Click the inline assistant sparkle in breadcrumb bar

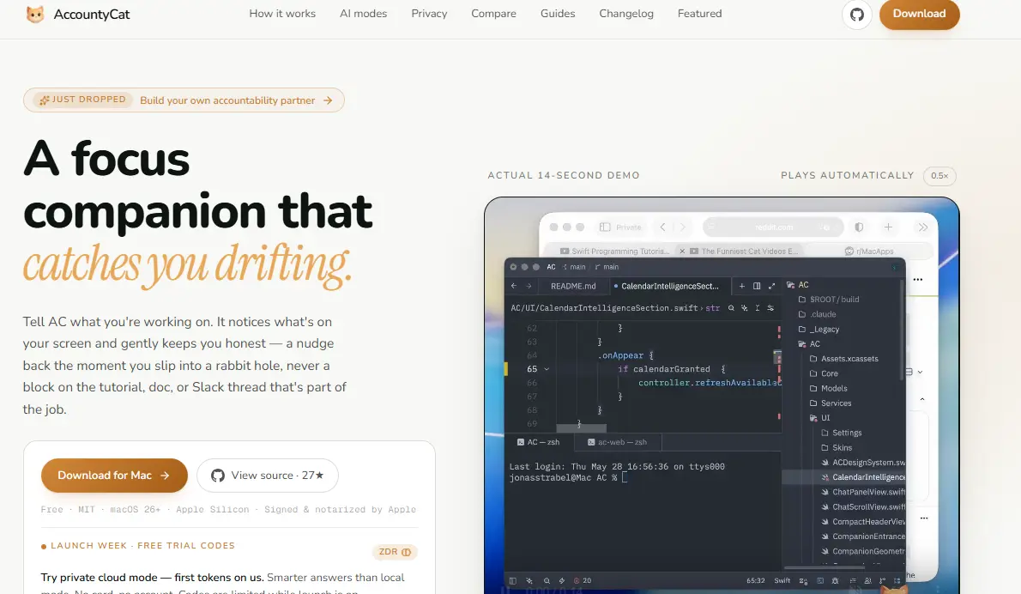tap(744, 308)
